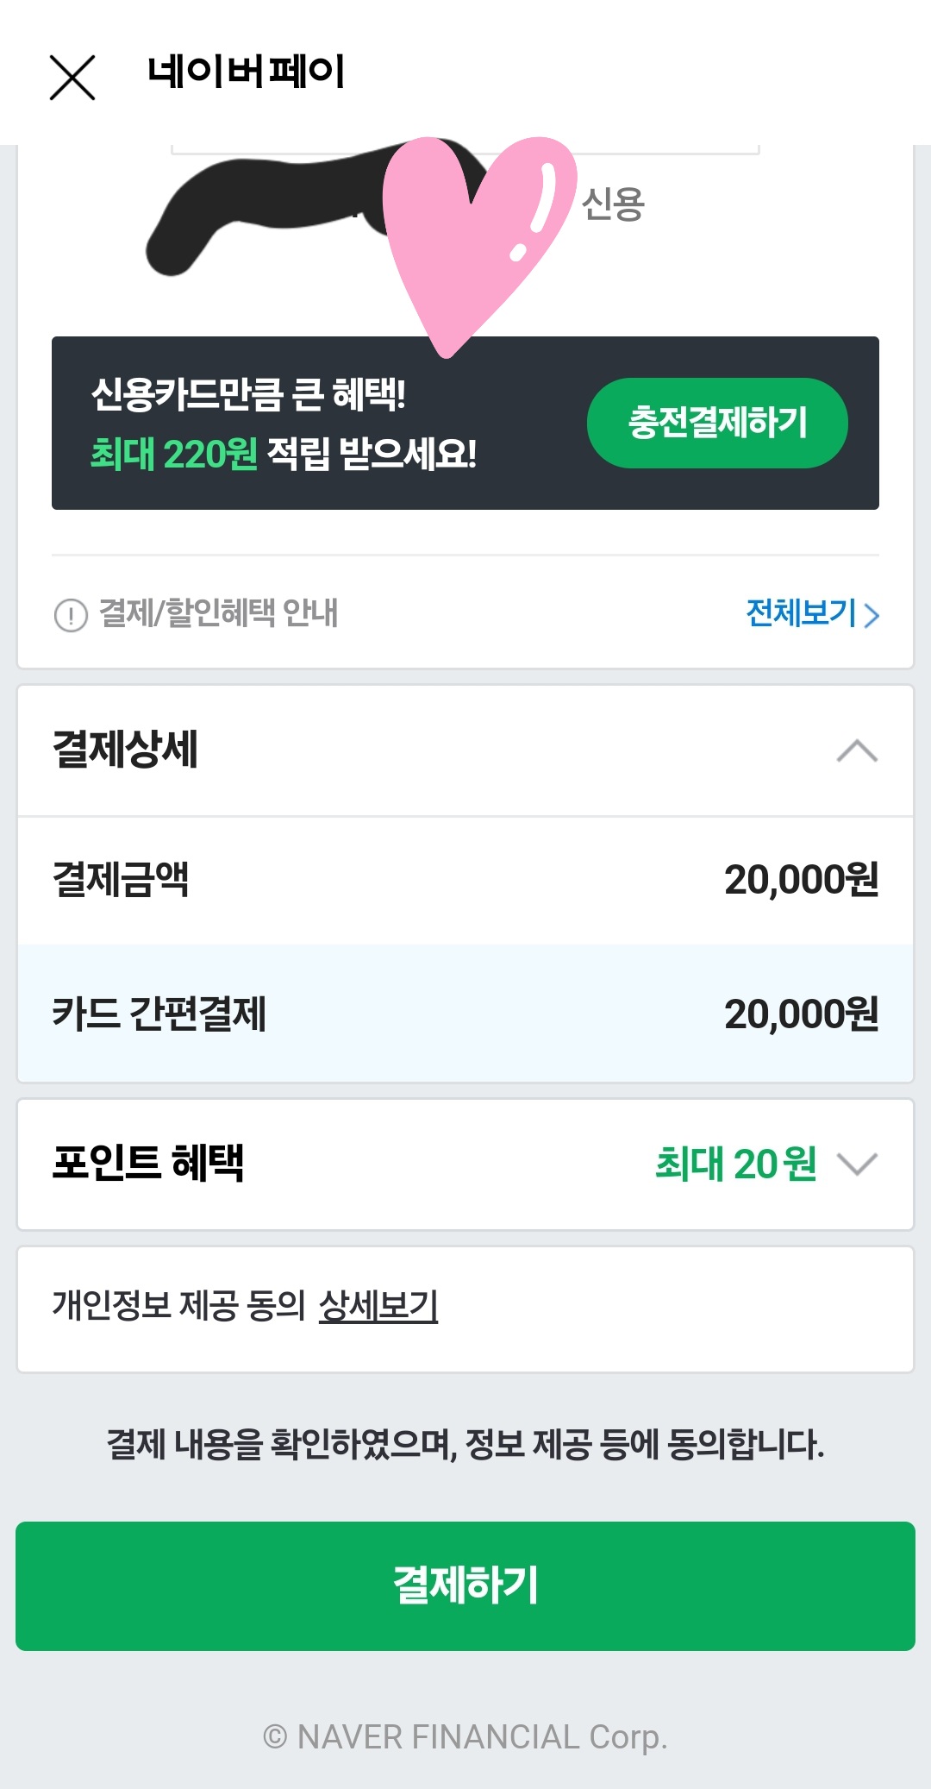Image resolution: width=931 pixels, height=1789 pixels.
Task: Close the 네이버페이 payment screen
Action: pos(72,78)
